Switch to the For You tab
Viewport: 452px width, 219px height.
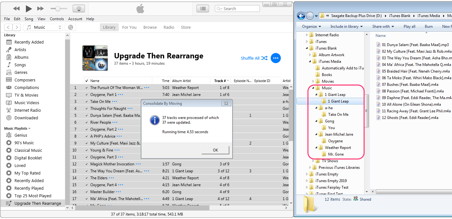(130, 27)
